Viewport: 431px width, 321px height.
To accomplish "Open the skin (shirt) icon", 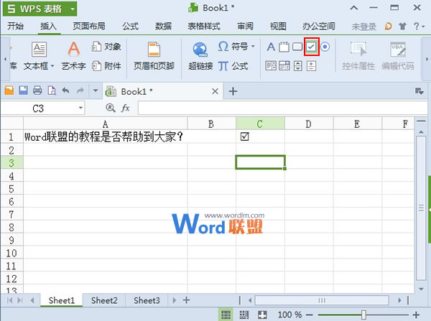I will point(403,27).
